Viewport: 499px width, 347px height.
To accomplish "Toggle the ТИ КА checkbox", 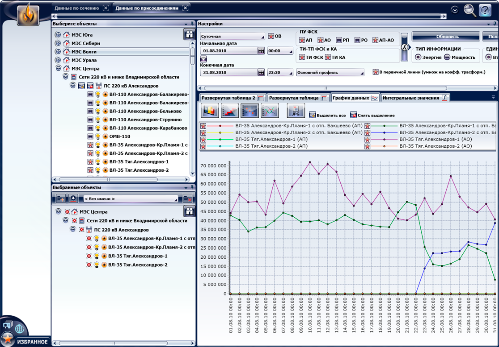I will [x=328, y=57].
